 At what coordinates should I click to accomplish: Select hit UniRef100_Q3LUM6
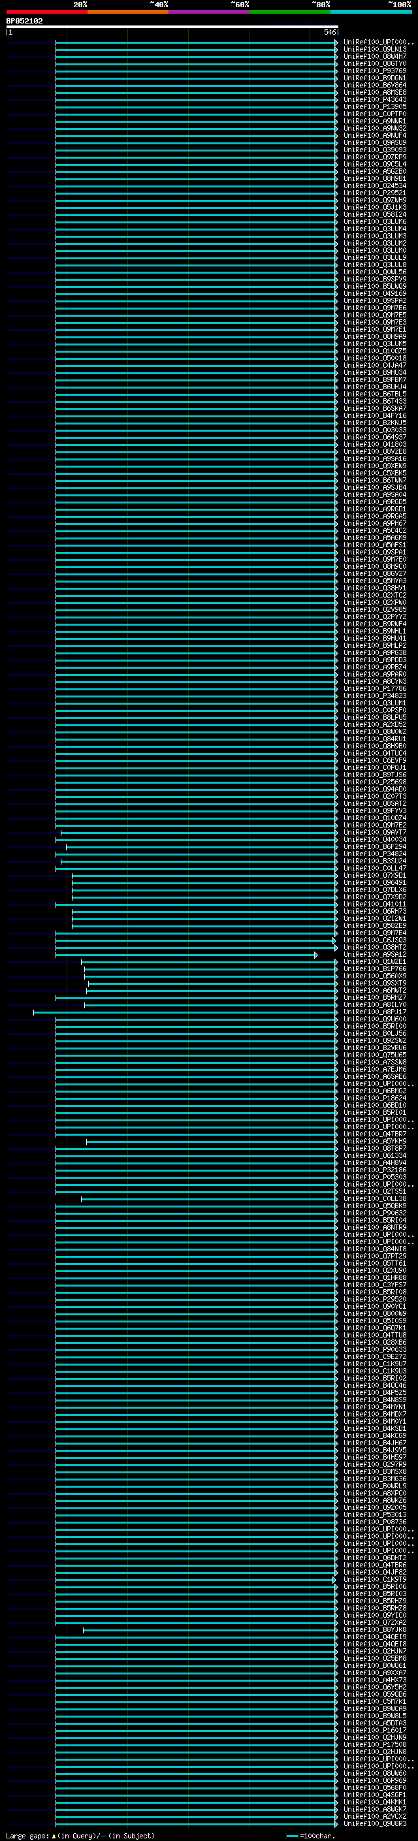tap(375, 222)
